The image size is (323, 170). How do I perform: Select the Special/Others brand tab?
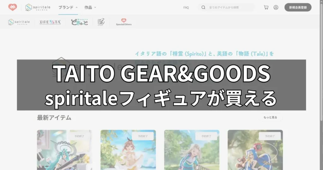[x=124, y=22]
